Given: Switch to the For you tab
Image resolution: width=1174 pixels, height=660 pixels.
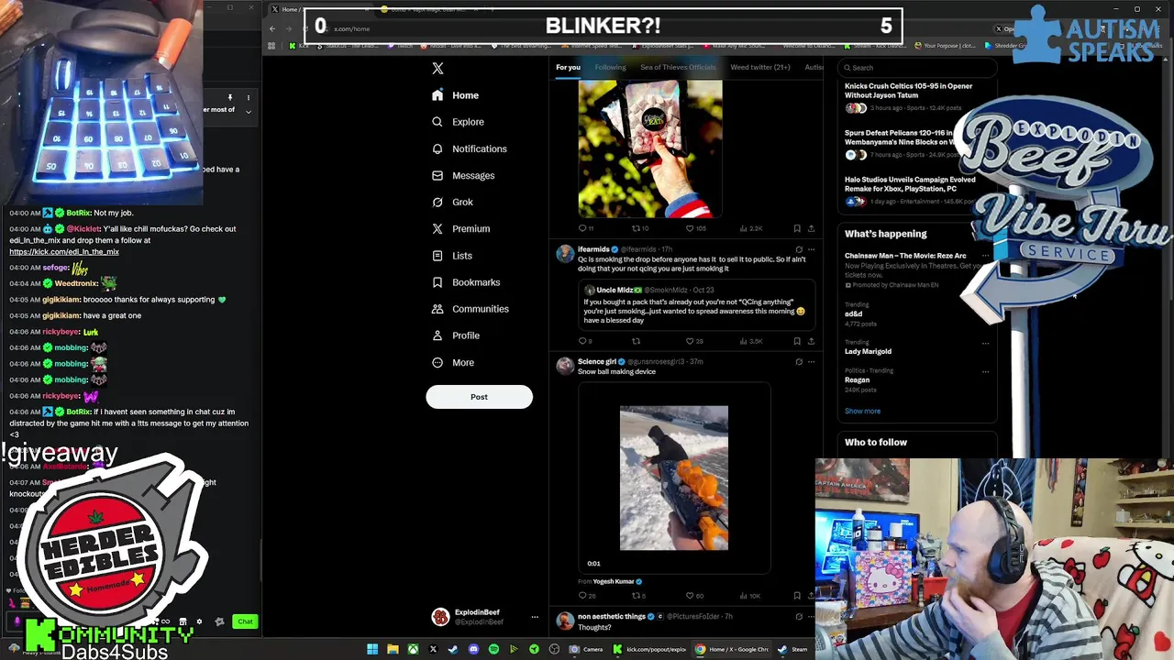Looking at the screenshot, I should tap(568, 67).
